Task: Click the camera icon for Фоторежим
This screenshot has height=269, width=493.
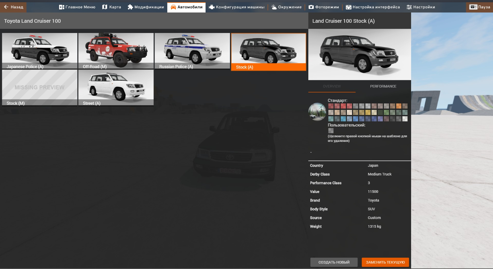Action: (x=311, y=7)
